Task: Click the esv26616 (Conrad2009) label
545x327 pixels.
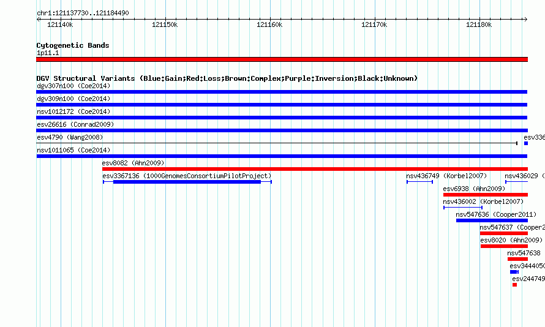Action: coord(75,124)
